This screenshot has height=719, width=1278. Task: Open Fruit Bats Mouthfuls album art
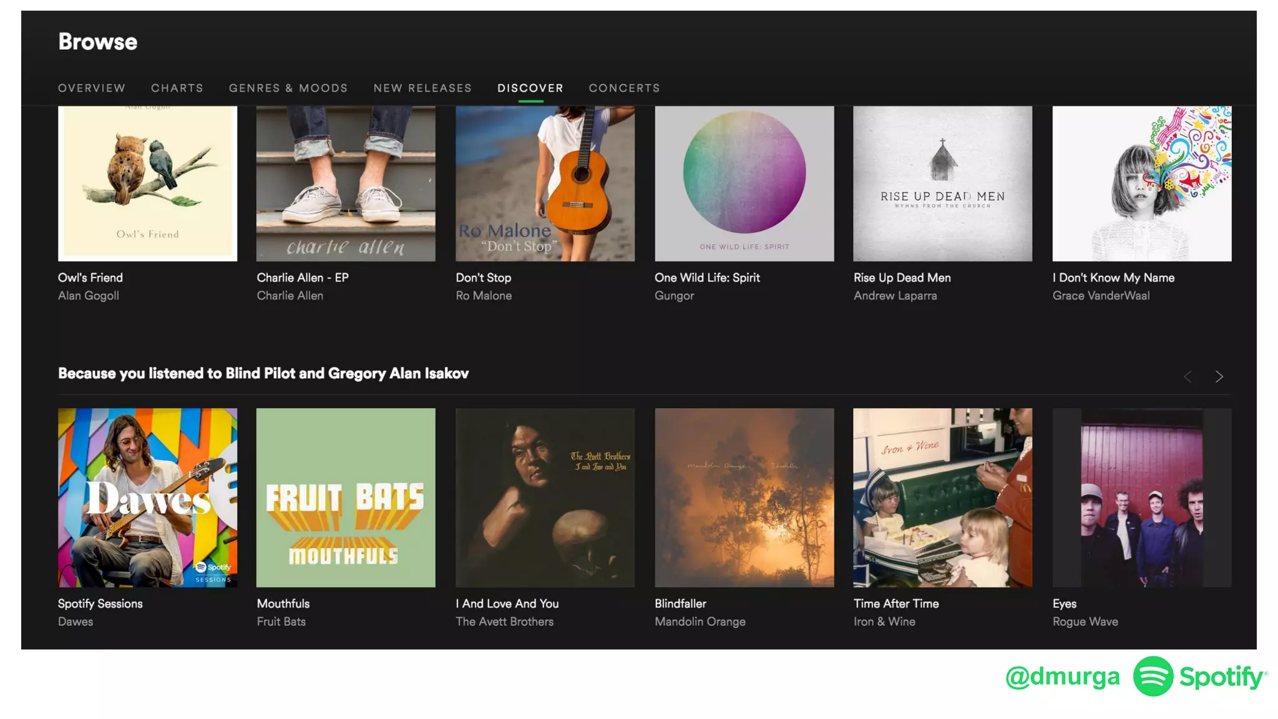[346, 497]
